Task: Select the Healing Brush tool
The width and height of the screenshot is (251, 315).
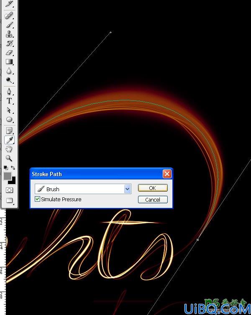Action: pos(9,15)
